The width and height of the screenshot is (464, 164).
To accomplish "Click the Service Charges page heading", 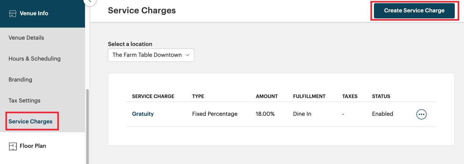I will pyautogui.click(x=142, y=10).
